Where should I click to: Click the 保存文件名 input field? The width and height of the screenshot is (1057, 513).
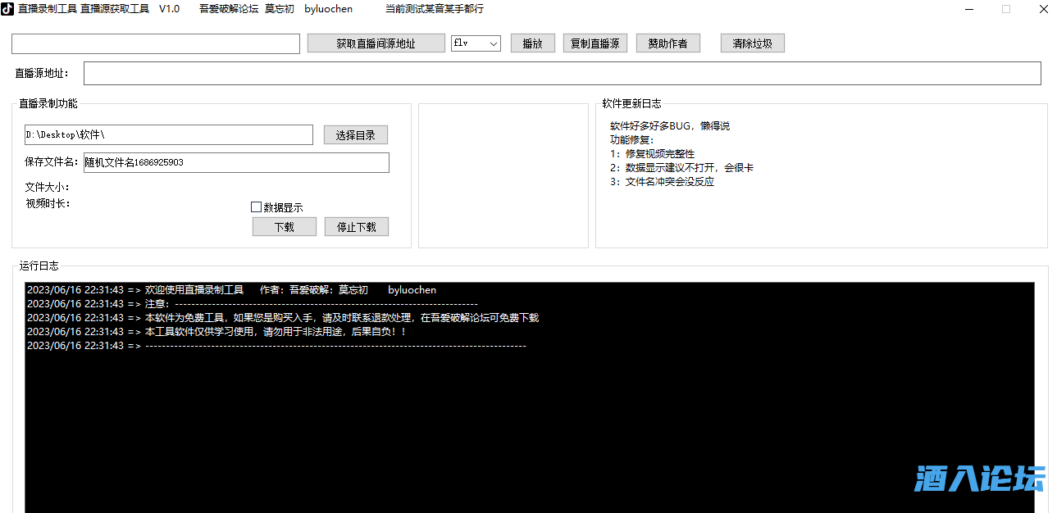236,162
